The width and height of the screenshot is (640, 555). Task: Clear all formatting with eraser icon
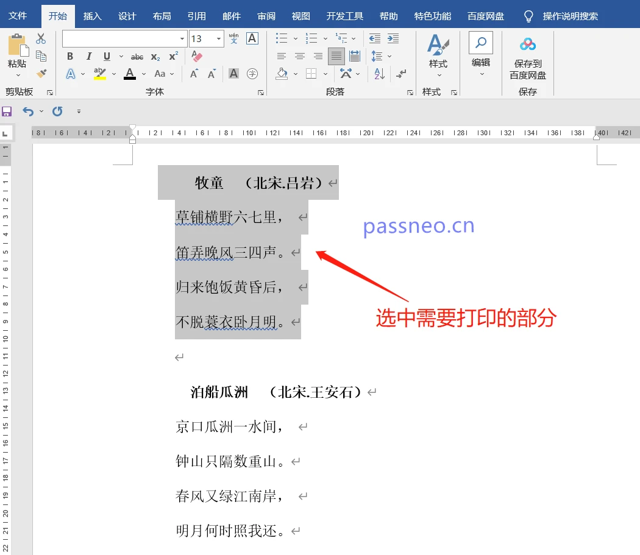tap(197, 56)
